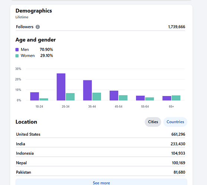Click the Women bar for ages 25-34

70,97
